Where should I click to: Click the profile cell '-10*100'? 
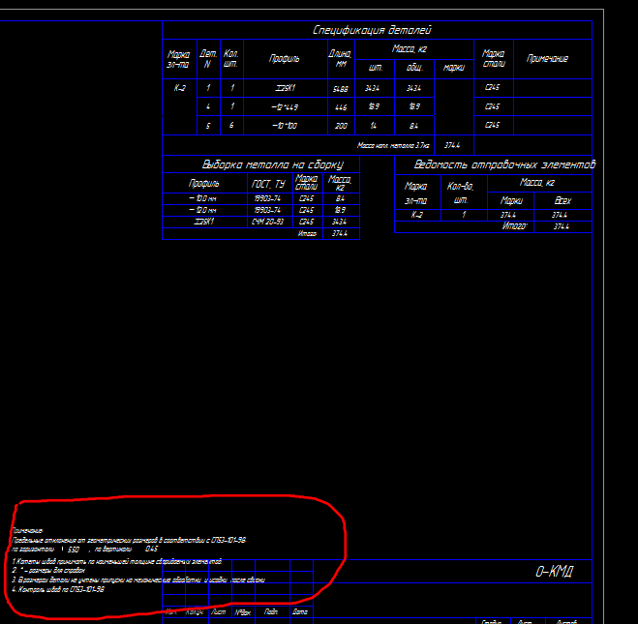pos(285,126)
